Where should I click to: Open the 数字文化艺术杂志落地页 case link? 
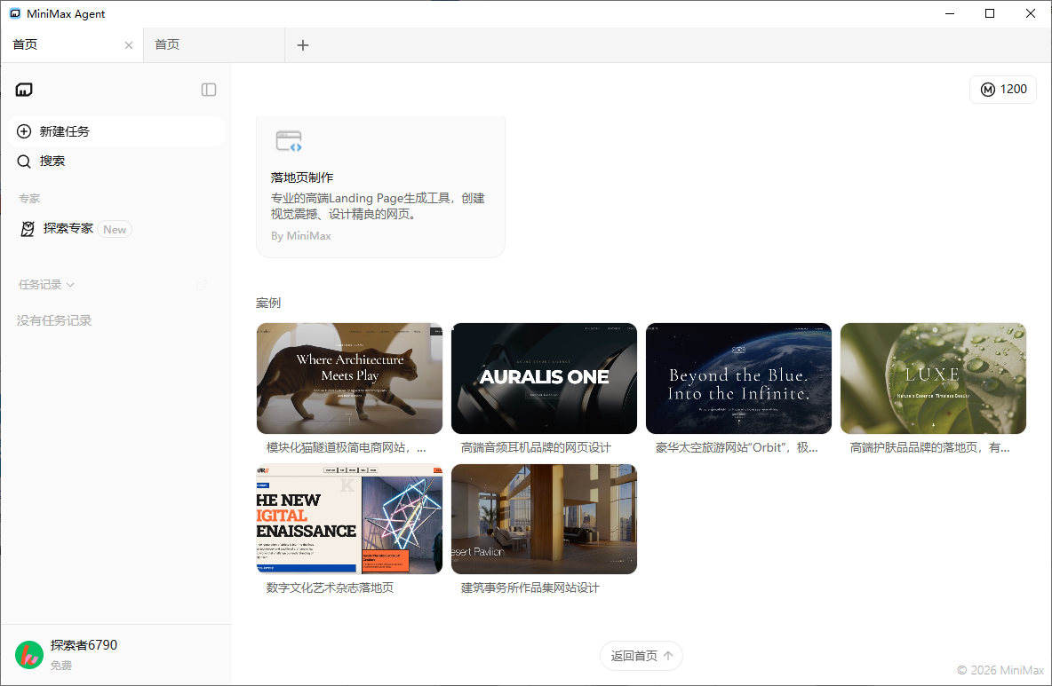point(330,587)
